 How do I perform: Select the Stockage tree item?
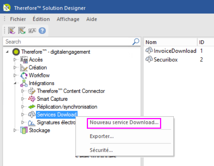click(40, 130)
